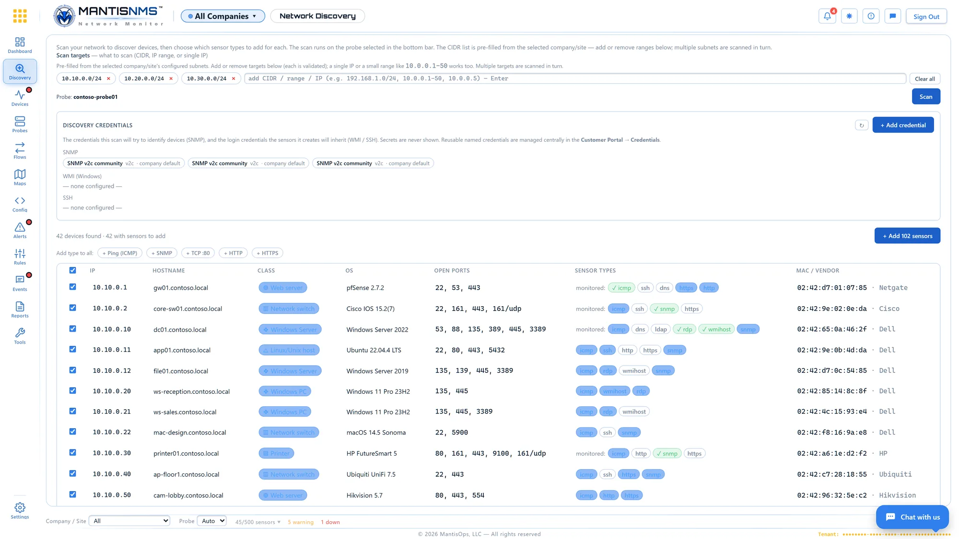Remove the 10.10.0.0/24 scan target
The height and width of the screenshot is (539, 959).
[x=108, y=79]
